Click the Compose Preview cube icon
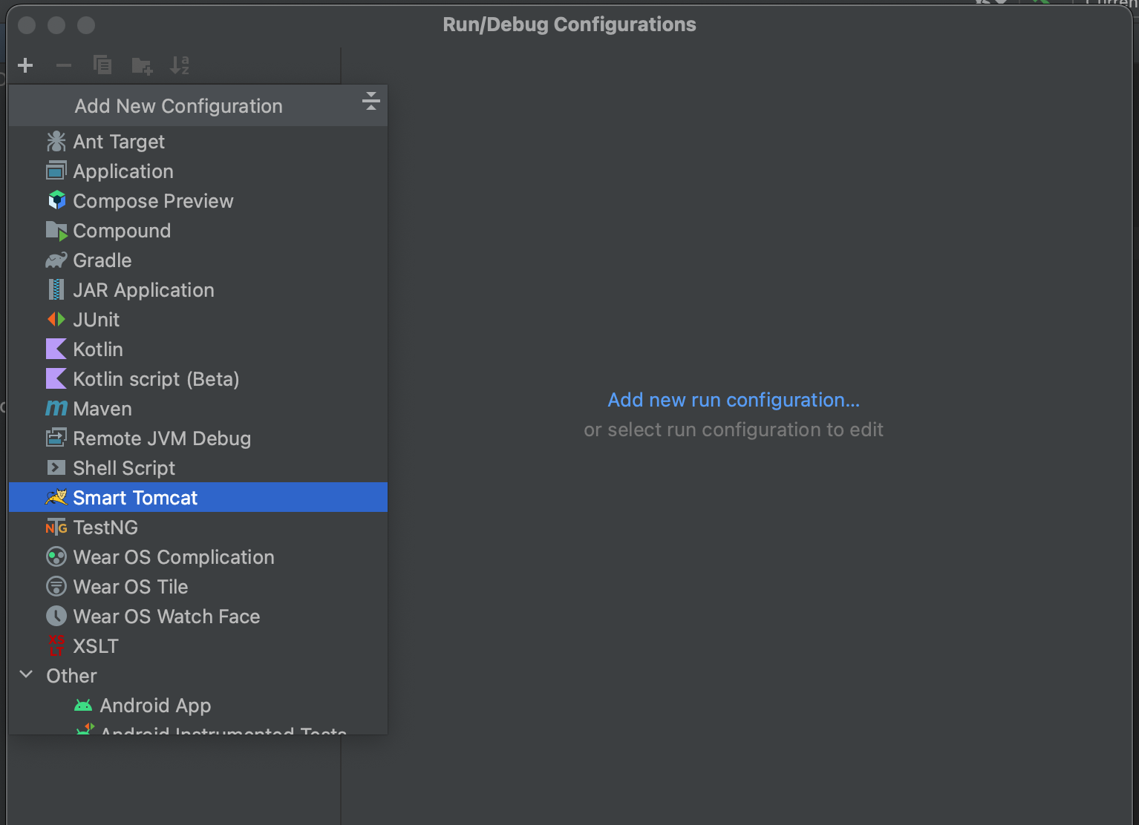This screenshot has width=1139, height=825. click(x=56, y=200)
